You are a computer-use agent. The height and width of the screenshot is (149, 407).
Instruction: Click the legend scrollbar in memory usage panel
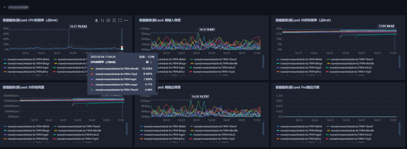[x=127, y=129]
